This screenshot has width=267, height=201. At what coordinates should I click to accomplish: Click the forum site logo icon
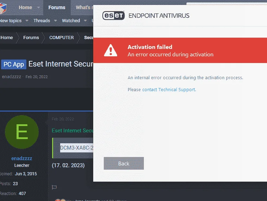3,8
